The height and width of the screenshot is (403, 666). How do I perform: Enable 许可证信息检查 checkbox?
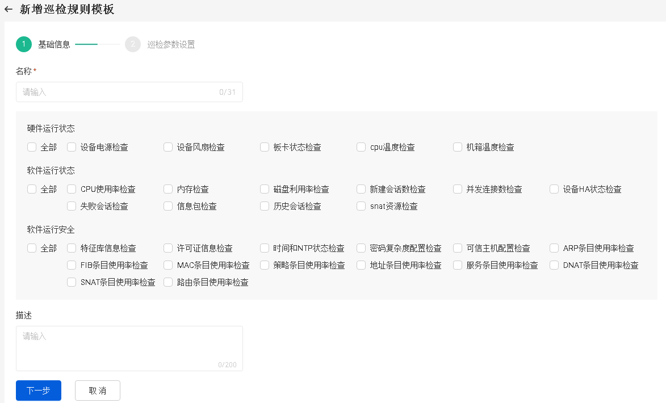pos(168,249)
